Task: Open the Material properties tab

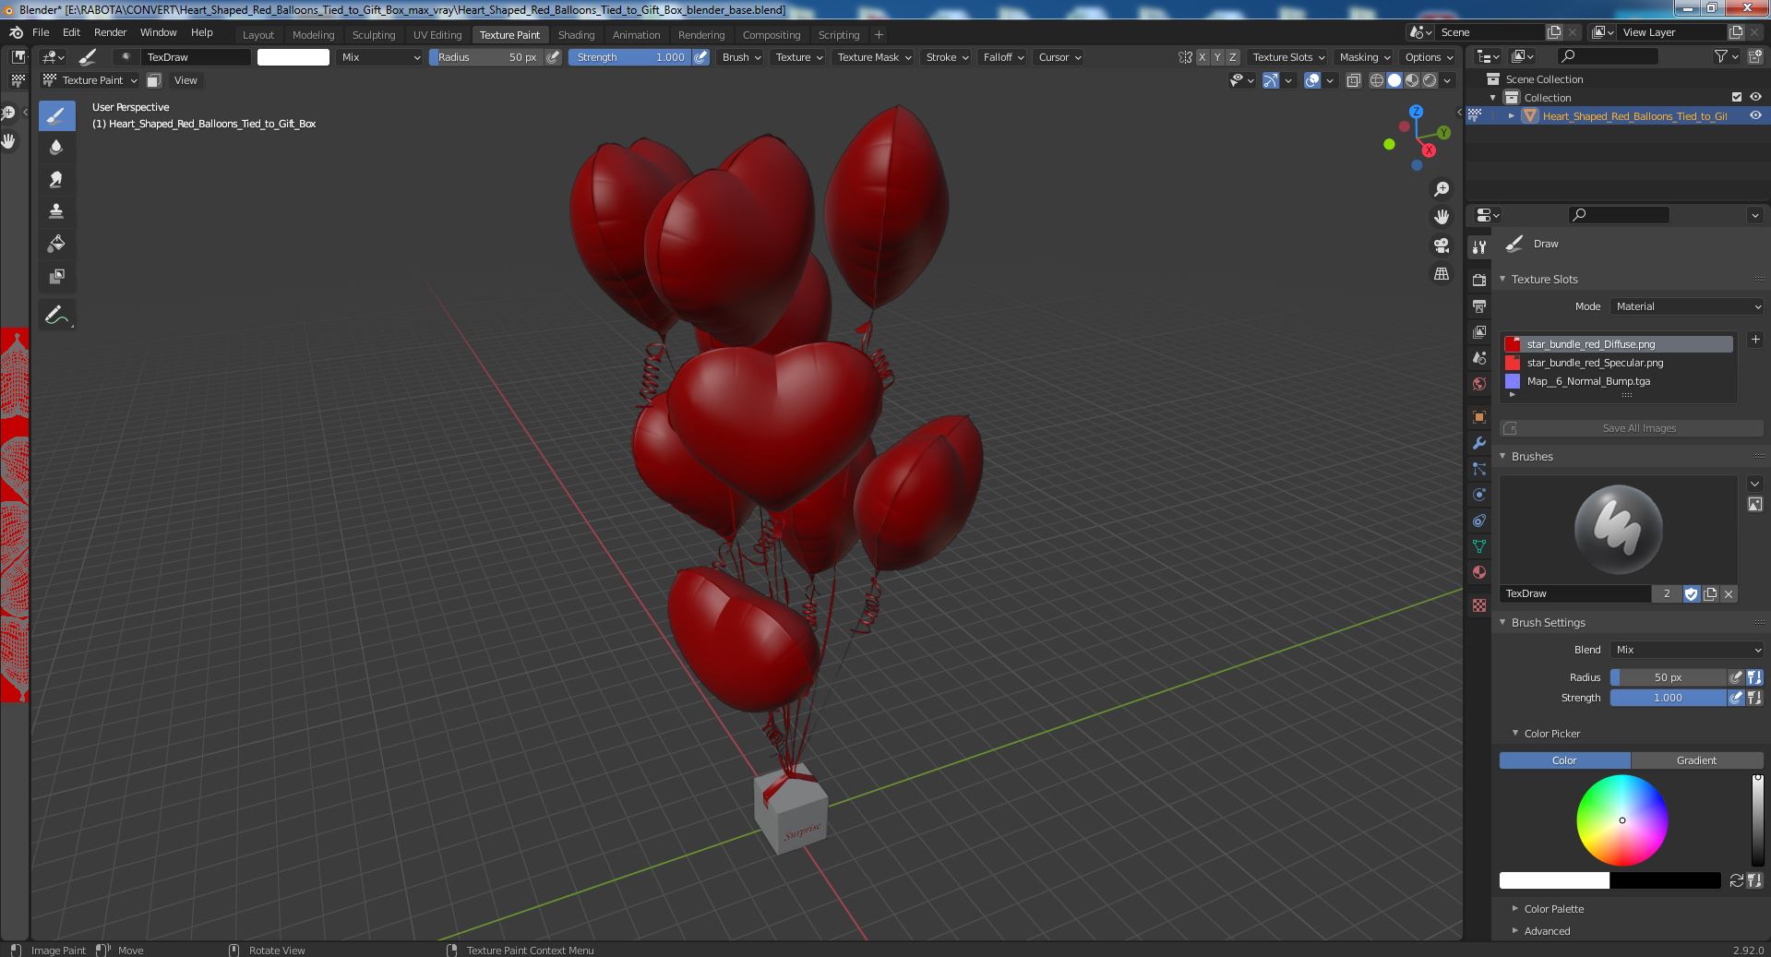Action: (x=1479, y=572)
